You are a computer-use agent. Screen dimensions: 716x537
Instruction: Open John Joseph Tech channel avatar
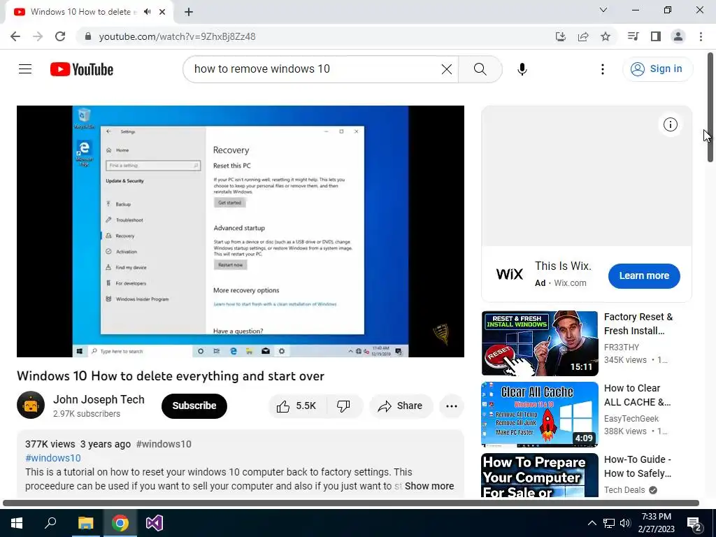pos(31,405)
